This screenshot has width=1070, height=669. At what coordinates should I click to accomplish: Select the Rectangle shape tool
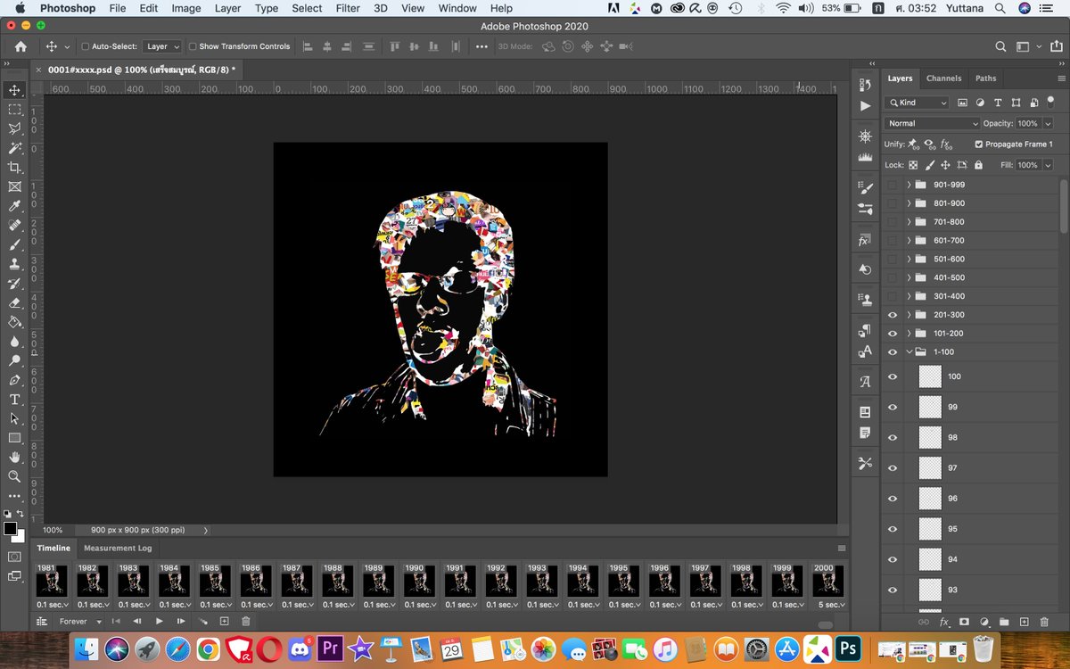pos(14,438)
